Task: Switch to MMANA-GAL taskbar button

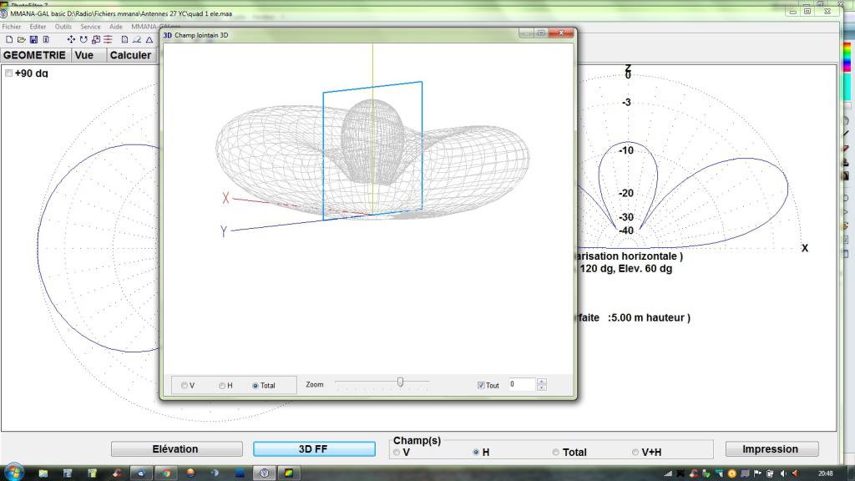Action: click(x=265, y=473)
